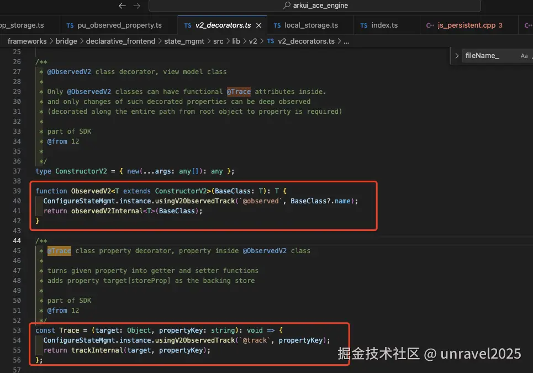This screenshot has width=533, height=373.
Task: Toggle Match Case (Aa) in find widget
Action: tap(524, 56)
